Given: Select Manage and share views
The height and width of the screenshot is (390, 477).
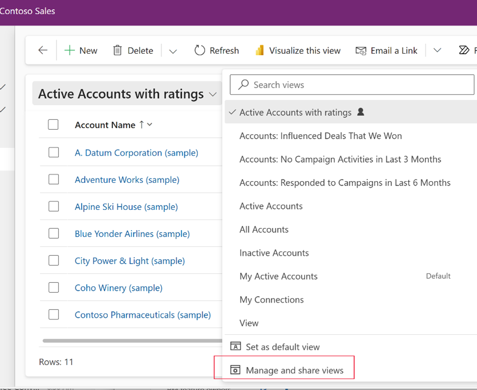Looking at the screenshot, I should click(x=295, y=370).
